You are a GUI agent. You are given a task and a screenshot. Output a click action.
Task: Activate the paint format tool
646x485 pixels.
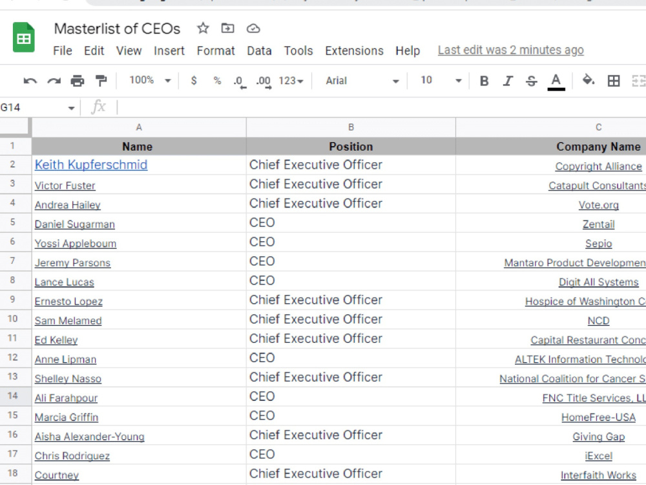point(101,81)
